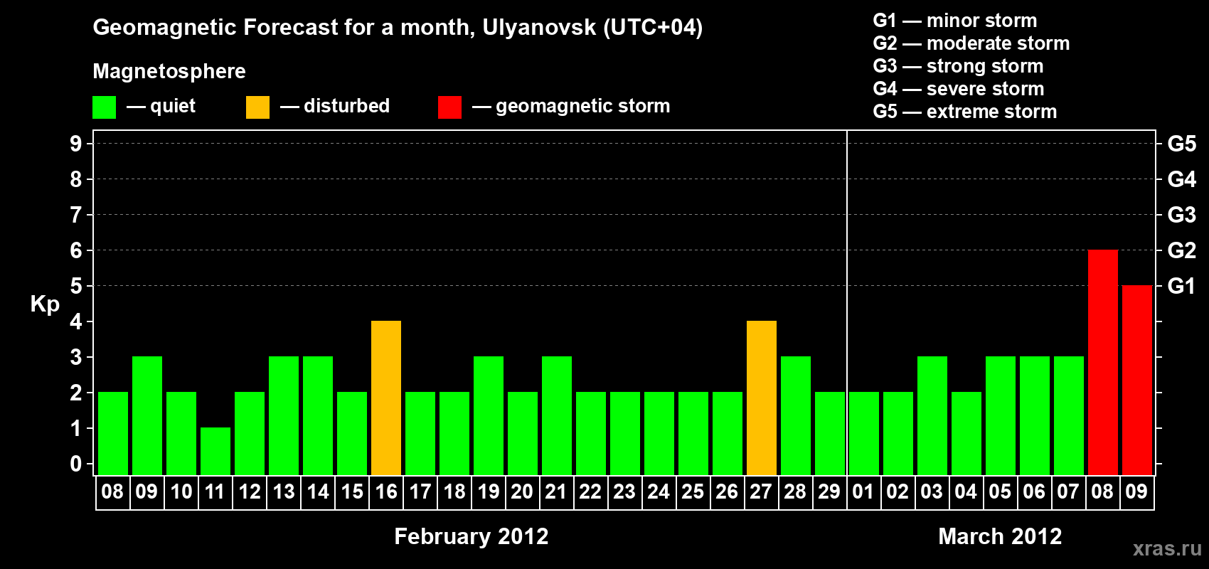Click the date label 21 on the axis

[x=556, y=491]
